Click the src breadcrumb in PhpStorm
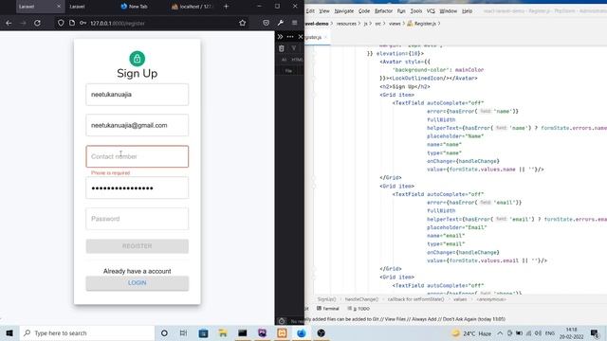 [377, 24]
